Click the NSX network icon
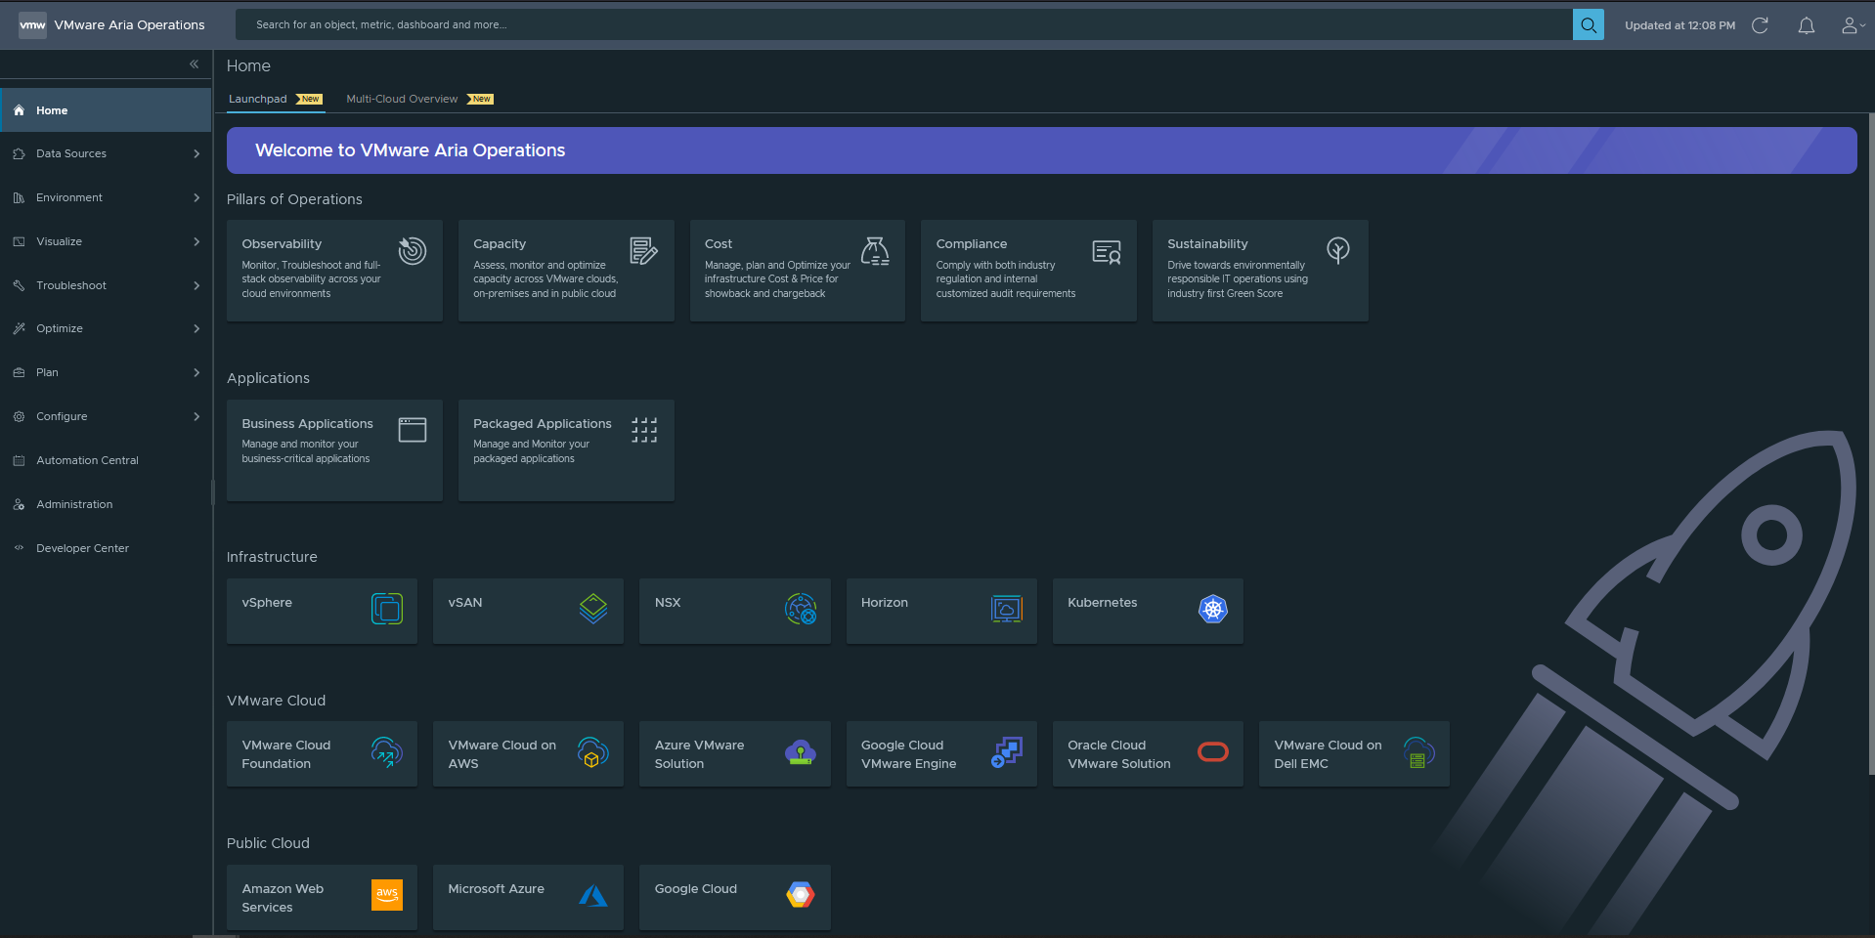The image size is (1875, 938). click(x=801, y=609)
